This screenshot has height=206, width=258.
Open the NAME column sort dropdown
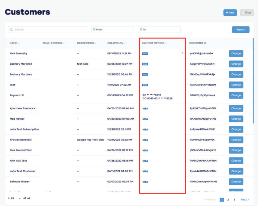[19, 43]
